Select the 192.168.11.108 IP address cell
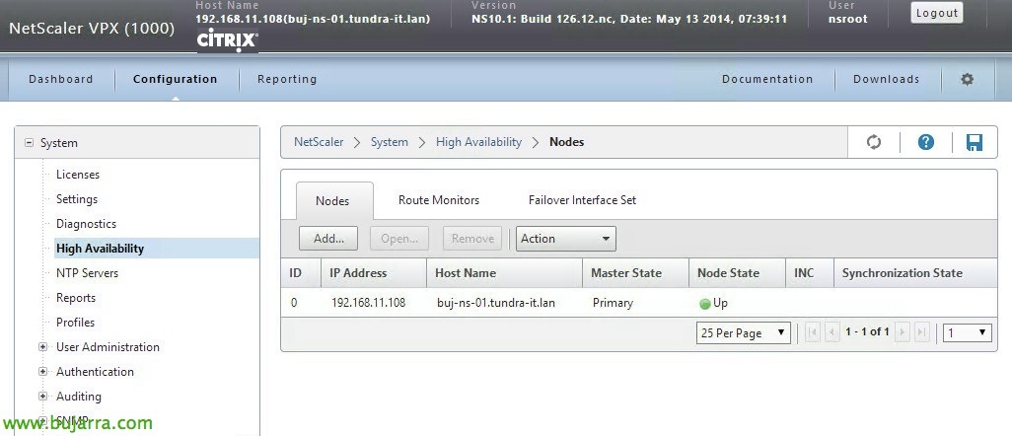 [x=369, y=302]
